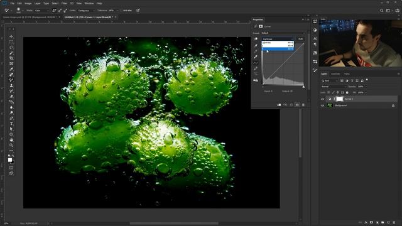Toggle layer filtering on/off switch
Screen dimensions: 402x226
pyautogui.click(x=367, y=80)
